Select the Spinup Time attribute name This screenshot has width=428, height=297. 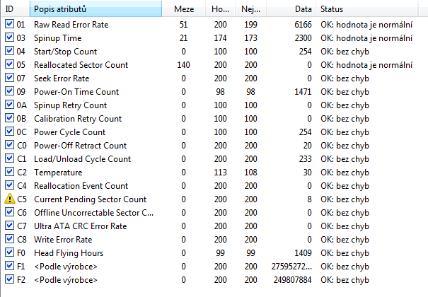coord(57,38)
